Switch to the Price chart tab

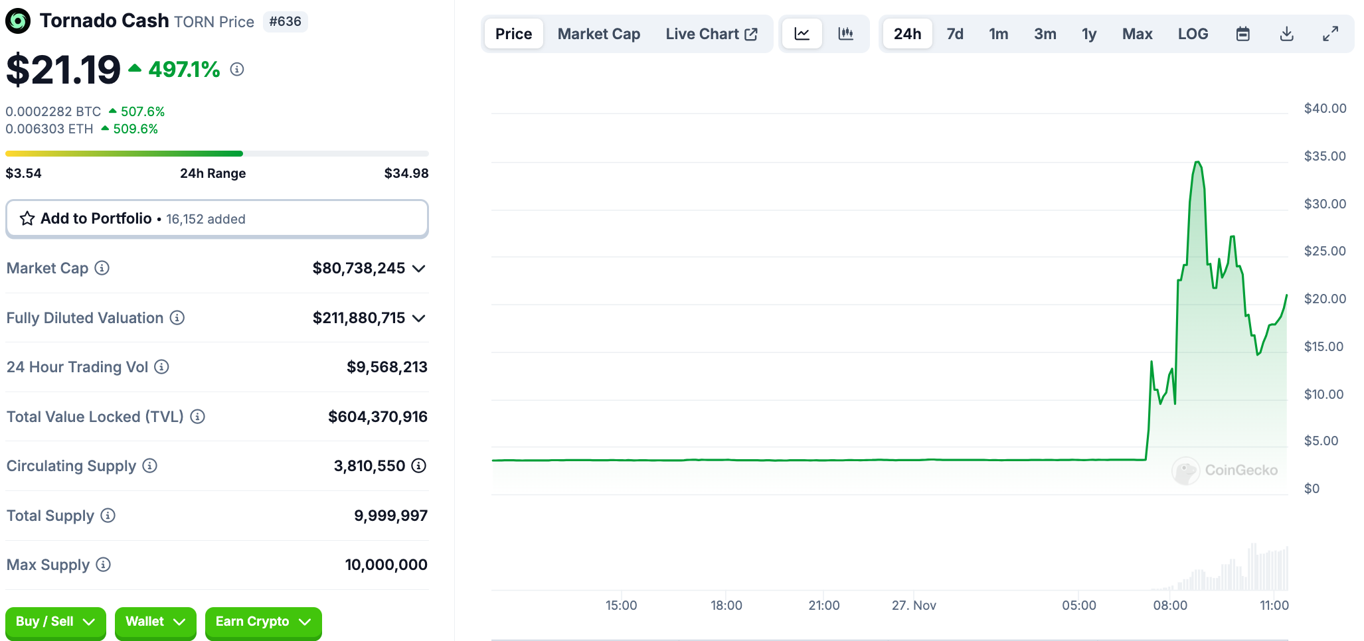[x=514, y=34]
